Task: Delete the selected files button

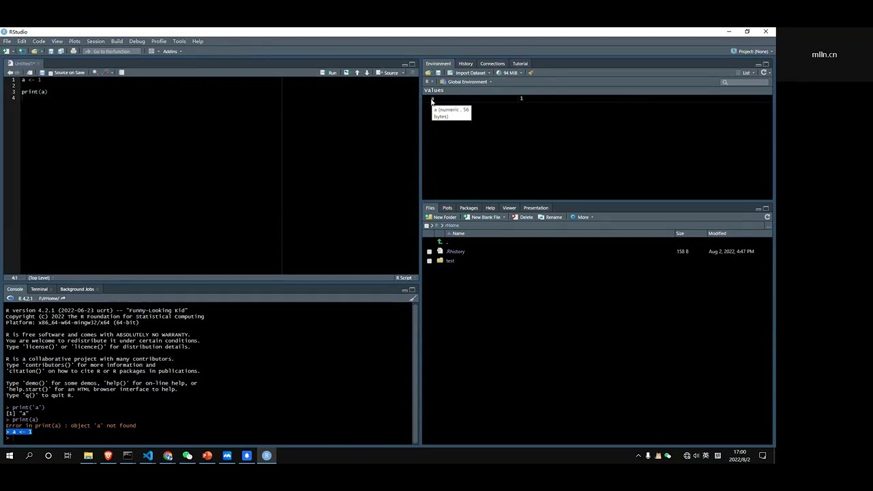Action: click(x=522, y=217)
